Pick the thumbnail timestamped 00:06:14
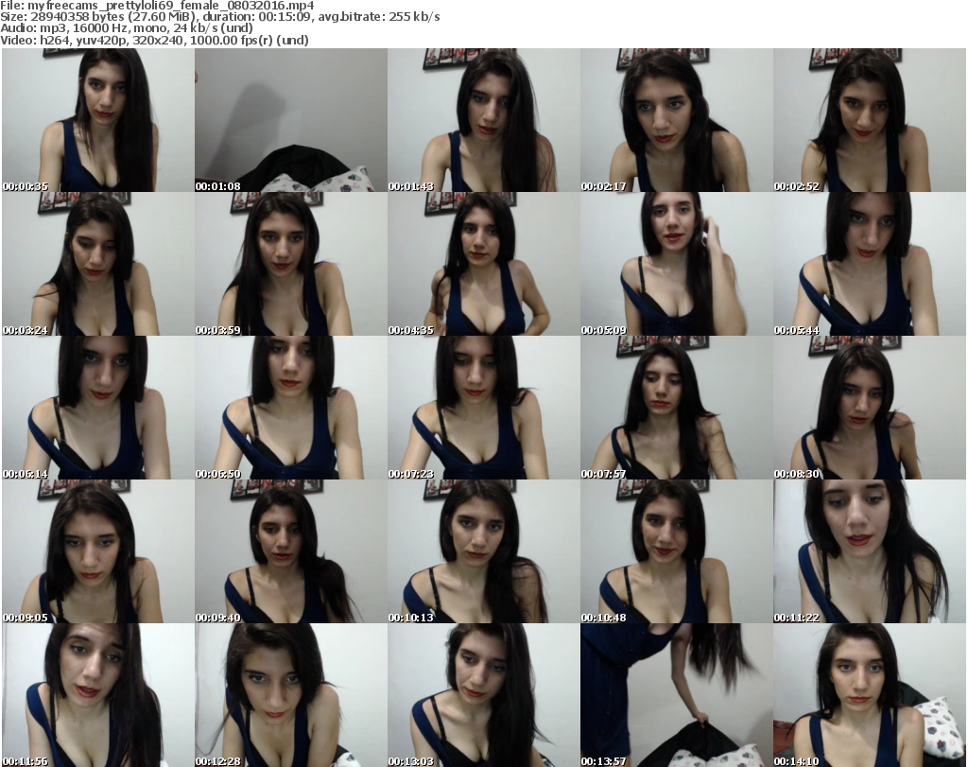 pos(98,408)
